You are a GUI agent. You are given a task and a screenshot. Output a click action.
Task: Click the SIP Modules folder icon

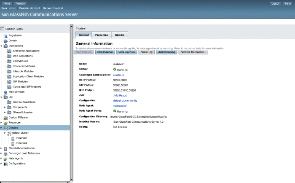tap(9, 81)
